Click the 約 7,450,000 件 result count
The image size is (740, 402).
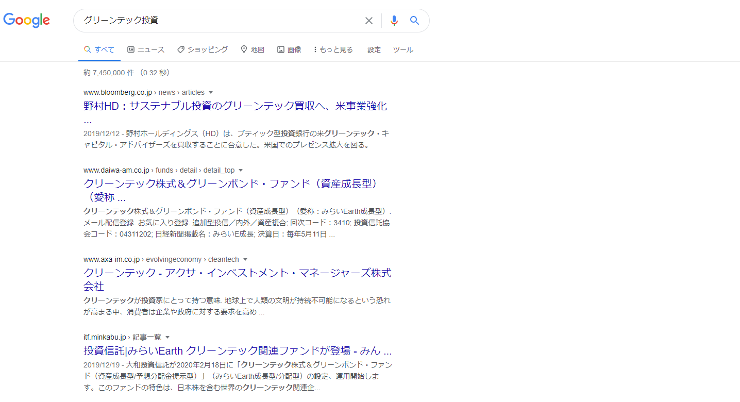click(x=127, y=73)
